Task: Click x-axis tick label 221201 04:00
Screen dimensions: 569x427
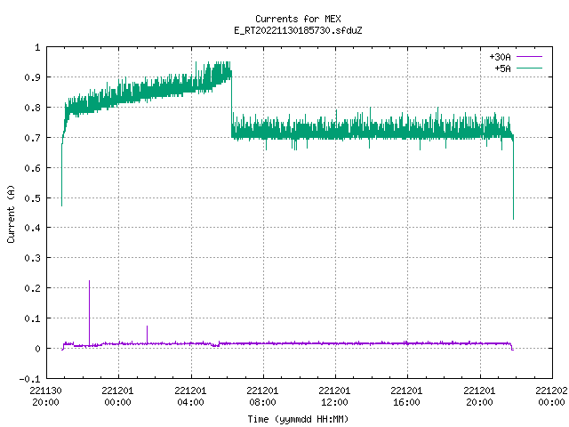Action: pos(190,396)
